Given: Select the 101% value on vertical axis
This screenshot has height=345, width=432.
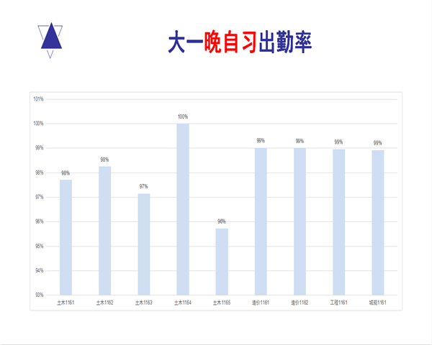Looking at the screenshot, I should click(x=39, y=99).
